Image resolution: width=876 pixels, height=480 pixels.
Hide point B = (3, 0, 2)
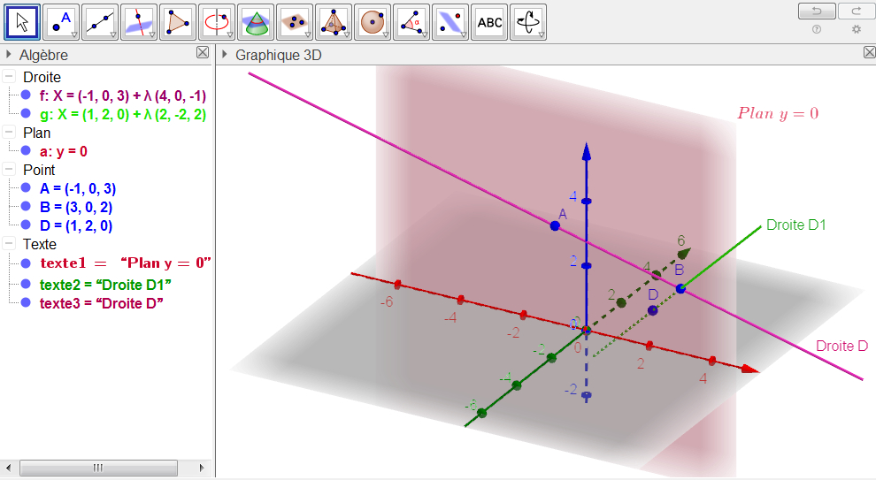click(x=26, y=207)
